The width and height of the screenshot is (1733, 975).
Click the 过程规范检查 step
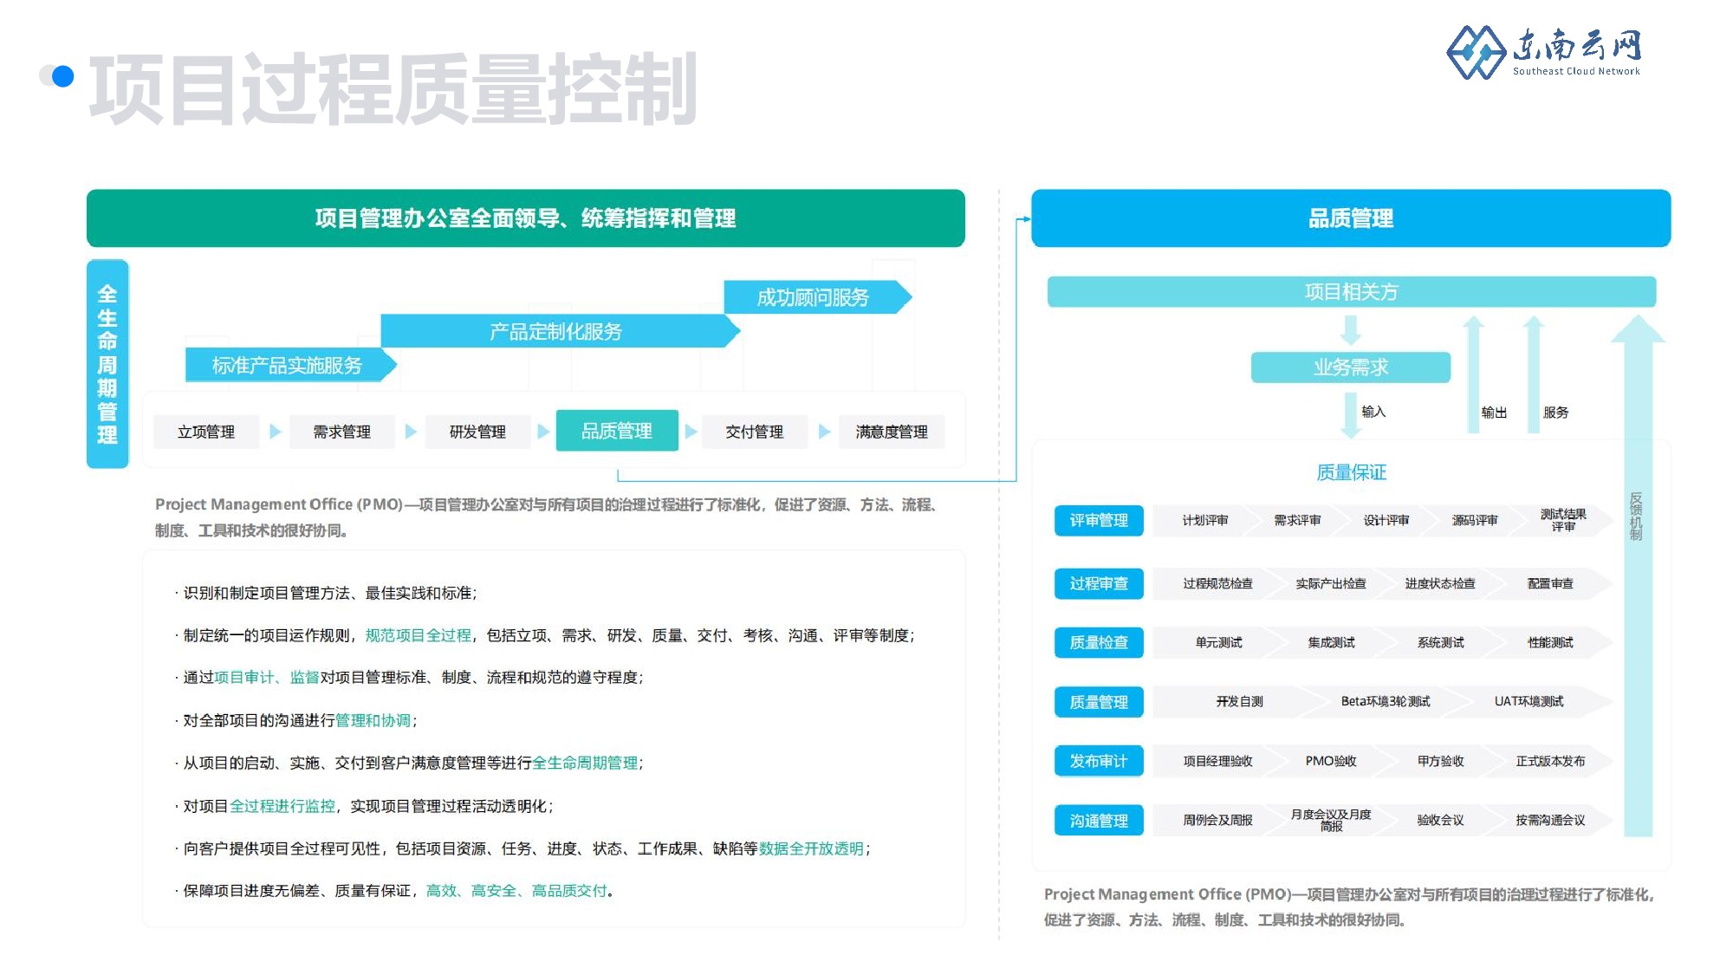click(1217, 583)
